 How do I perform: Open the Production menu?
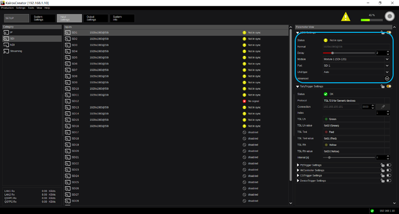coord(7,8)
